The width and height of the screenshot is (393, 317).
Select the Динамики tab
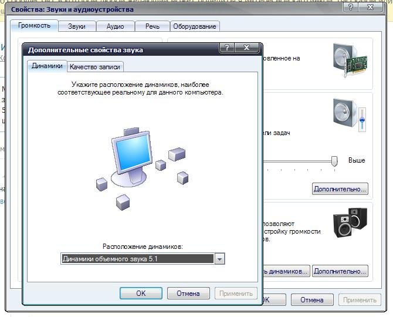click(x=48, y=66)
